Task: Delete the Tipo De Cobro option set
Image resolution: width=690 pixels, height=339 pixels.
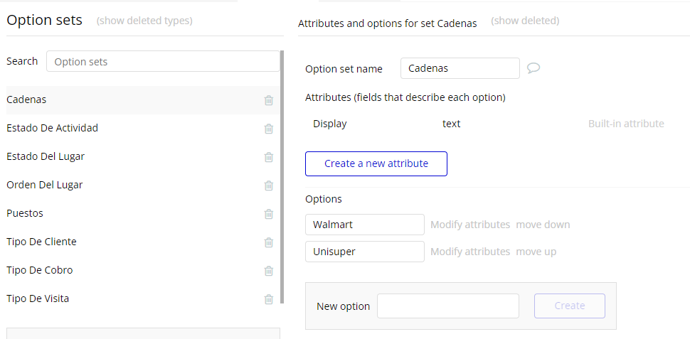Action: click(269, 271)
